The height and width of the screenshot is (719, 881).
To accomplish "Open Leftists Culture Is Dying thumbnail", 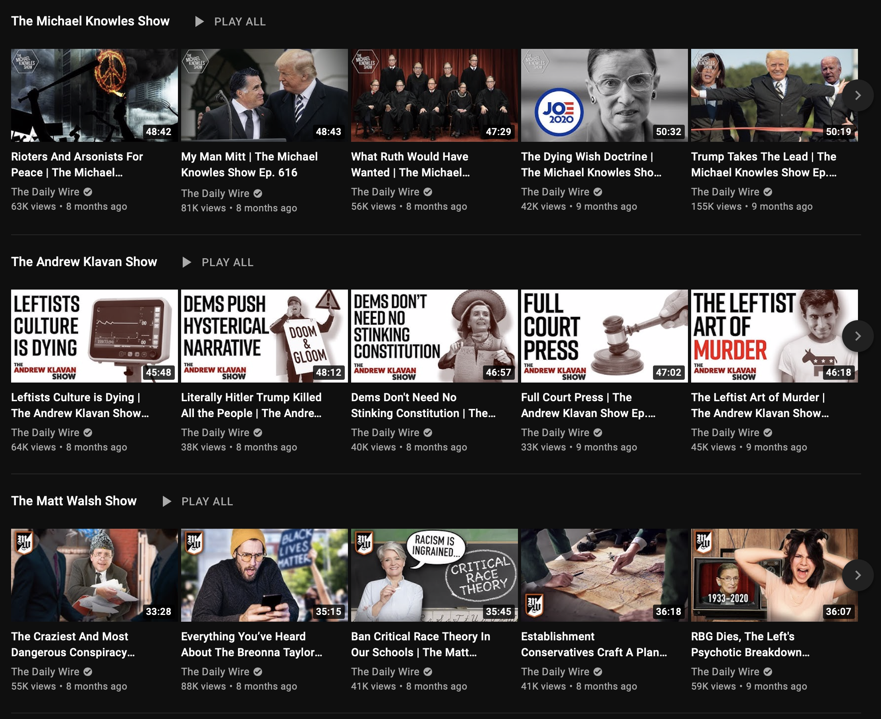I will click(95, 336).
